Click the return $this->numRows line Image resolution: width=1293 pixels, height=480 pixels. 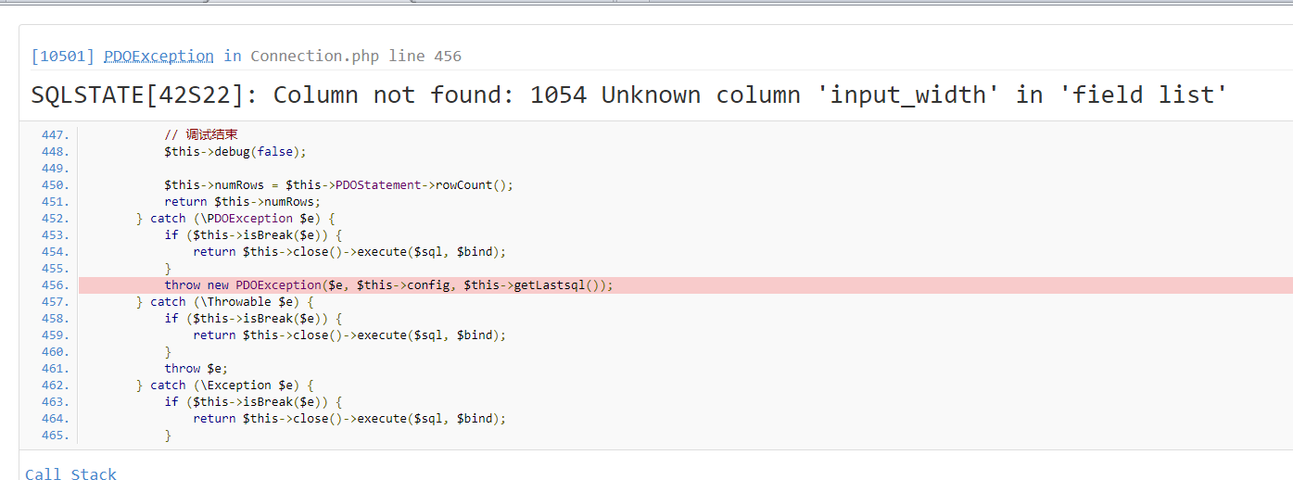point(242,202)
